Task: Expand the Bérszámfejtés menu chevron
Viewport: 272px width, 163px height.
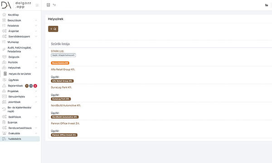Action: (36, 96)
